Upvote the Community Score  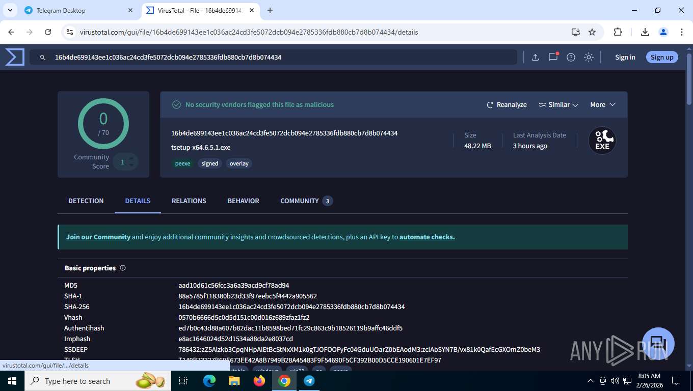(x=131, y=159)
